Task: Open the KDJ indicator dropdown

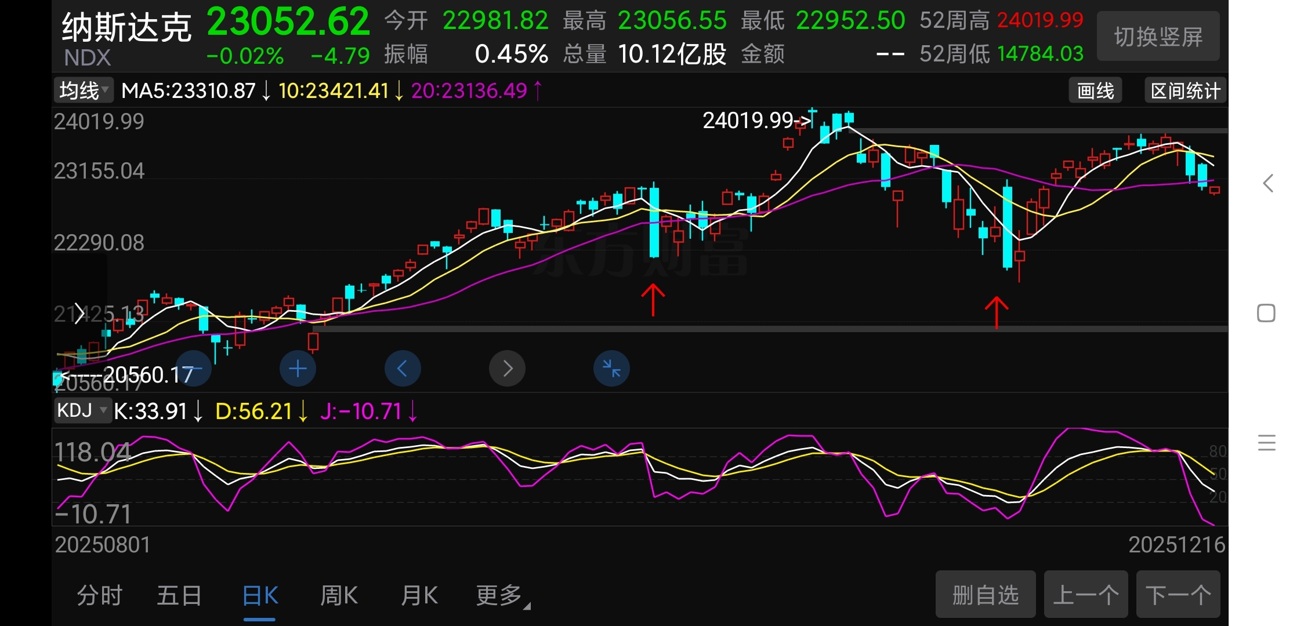Action: (x=82, y=410)
